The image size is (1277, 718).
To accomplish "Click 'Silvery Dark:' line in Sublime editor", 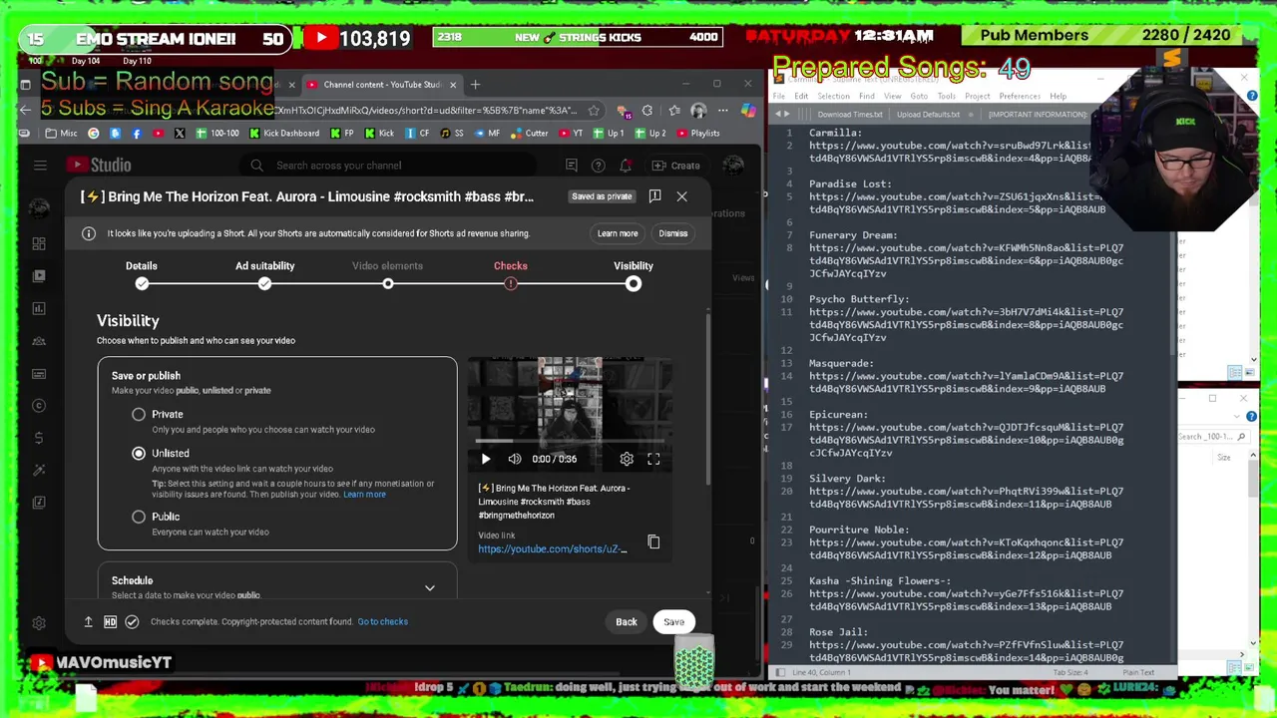I will point(847,479).
